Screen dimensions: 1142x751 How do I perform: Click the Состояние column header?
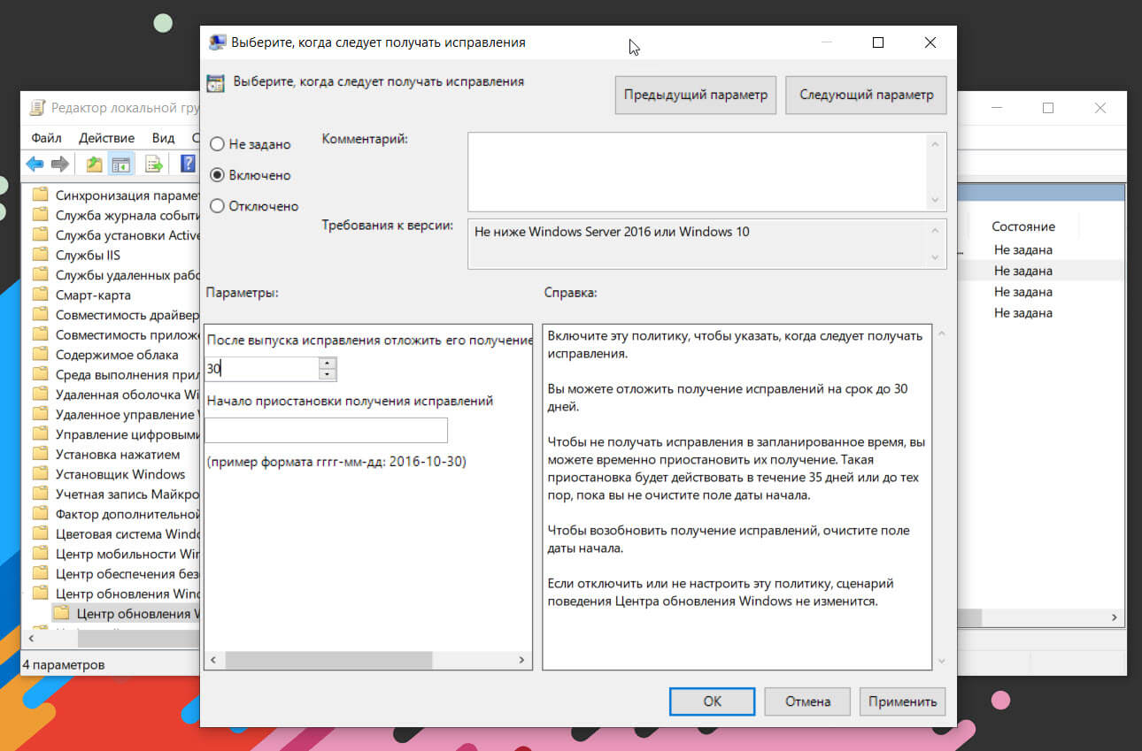click(x=1023, y=226)
